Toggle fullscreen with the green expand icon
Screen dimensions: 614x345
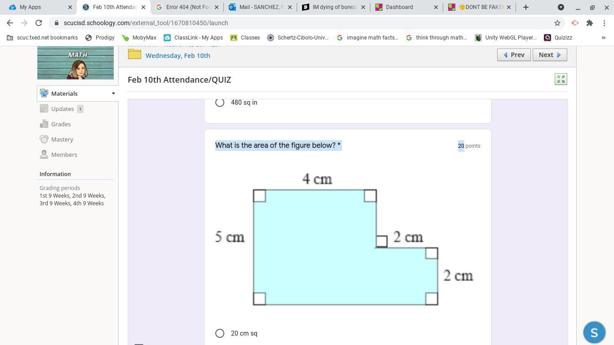pyautogui.click(x=561, y=79)
